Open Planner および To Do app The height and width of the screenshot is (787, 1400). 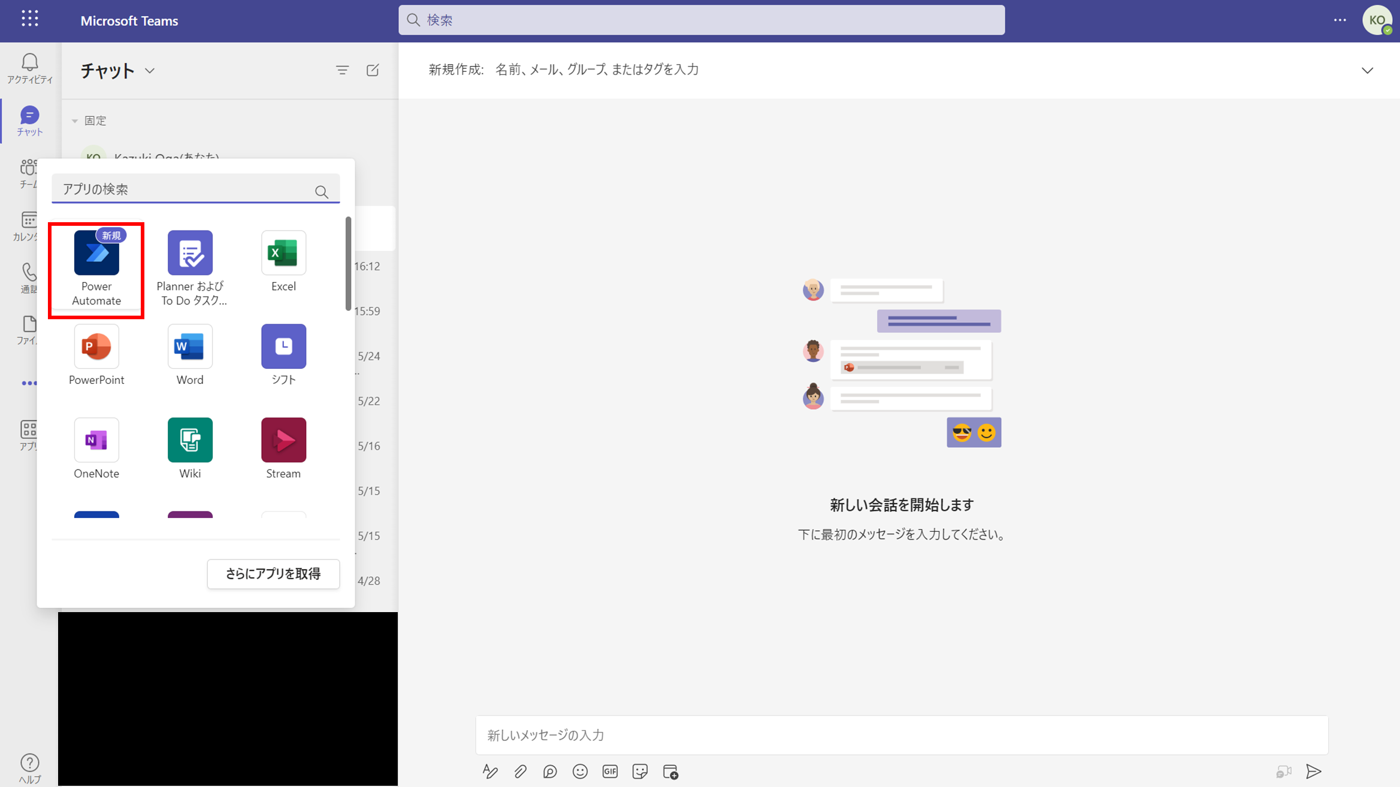point(190,268)
